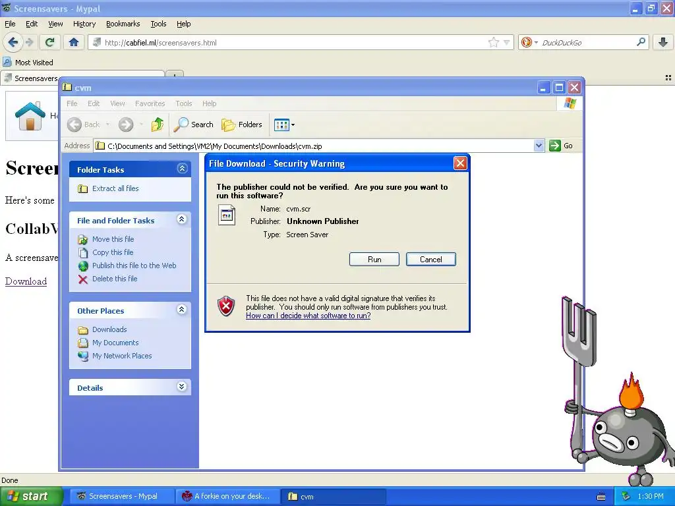675x506 pixels.
Task: Open the Edit menu in Mypal
Action: (x=32, y=24)
